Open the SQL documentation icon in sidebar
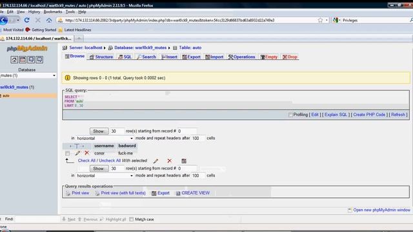Screen dimensions: 413x232 click(x=39, y=60)
